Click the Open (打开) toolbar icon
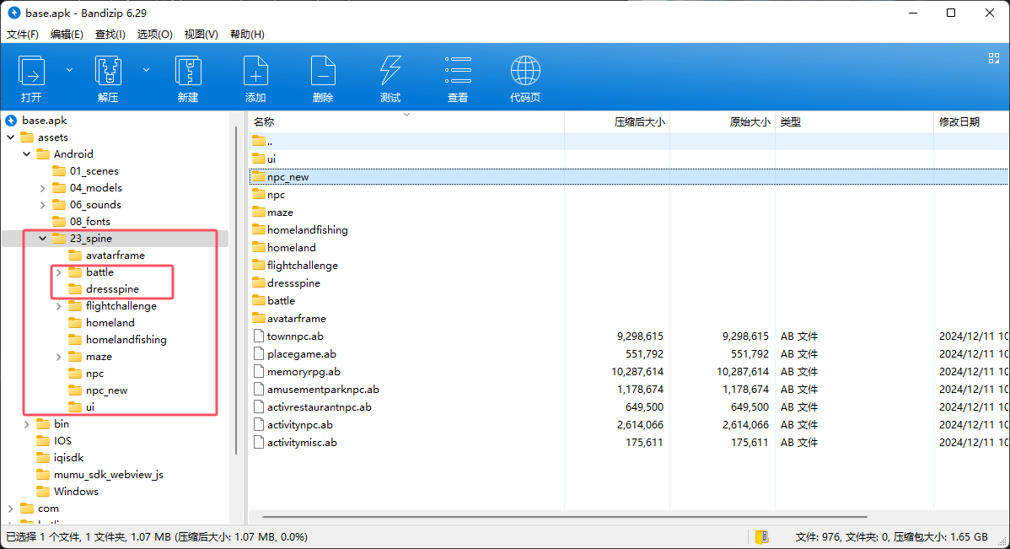The width and height of the screenshot is (1010, 549). point(31,71)
